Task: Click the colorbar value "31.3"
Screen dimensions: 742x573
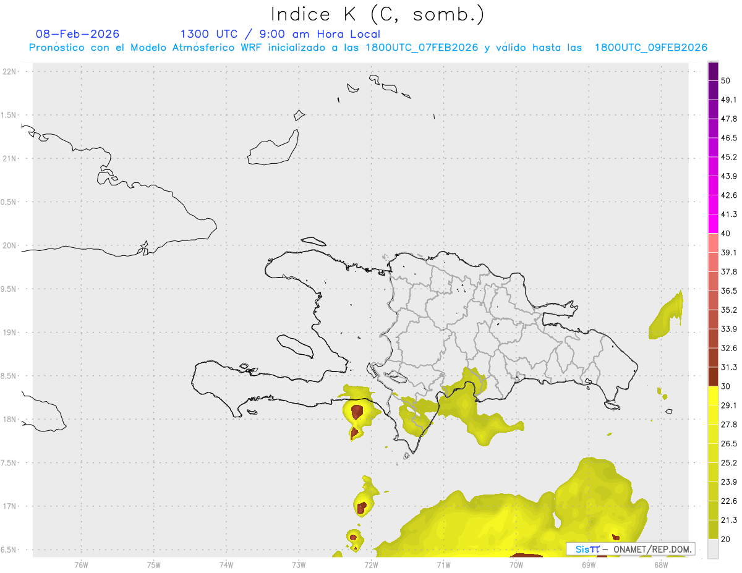Action: tap(729, 367)
